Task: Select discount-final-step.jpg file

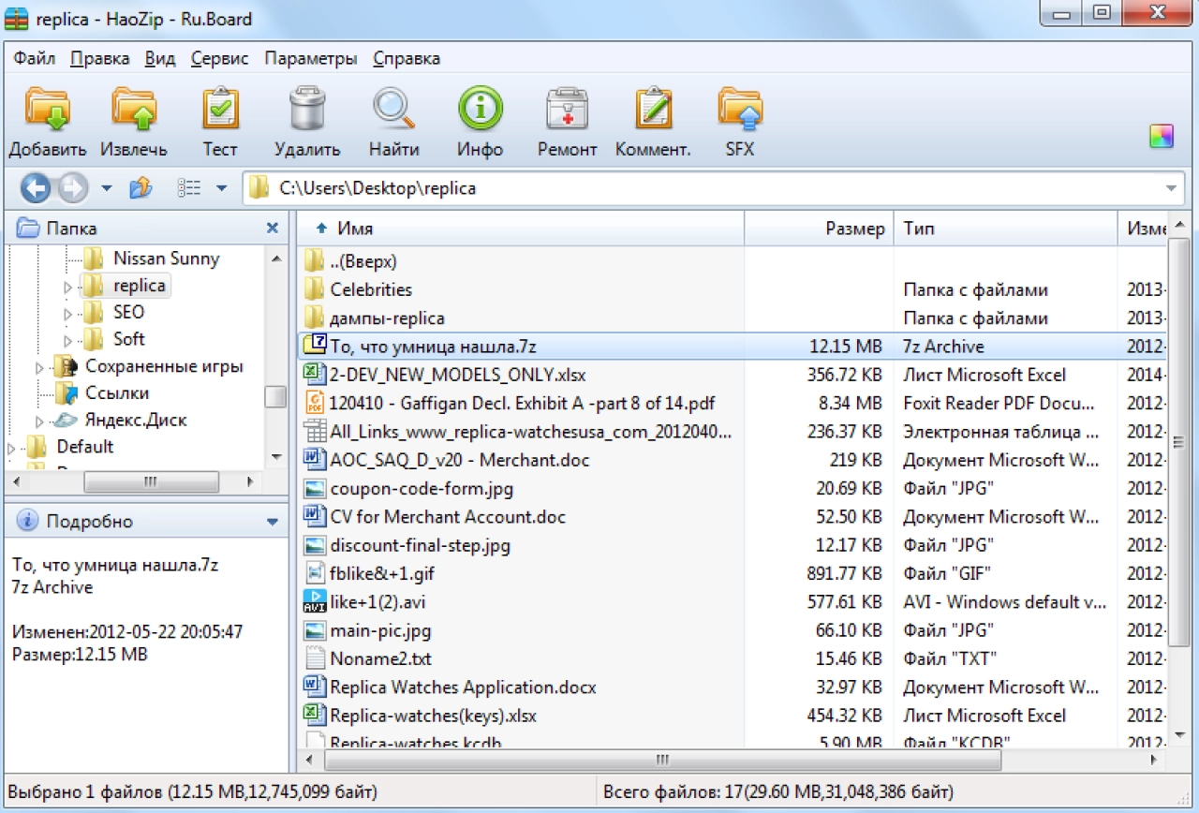Action: (x=731, y=545)
